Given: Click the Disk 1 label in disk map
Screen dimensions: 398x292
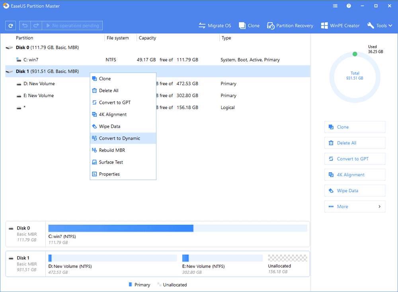Looking at the screenshot, I should (23, 258).
